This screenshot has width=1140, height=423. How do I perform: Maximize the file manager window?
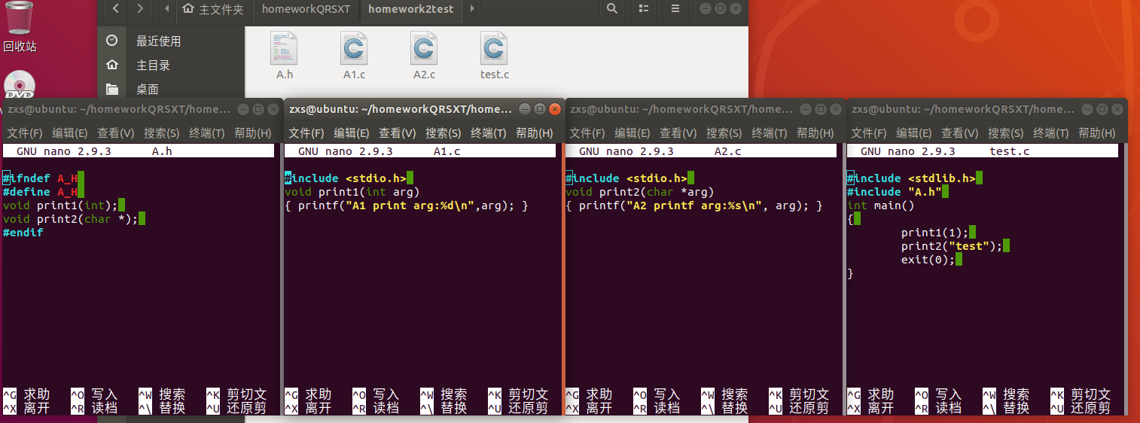point(721,8)
